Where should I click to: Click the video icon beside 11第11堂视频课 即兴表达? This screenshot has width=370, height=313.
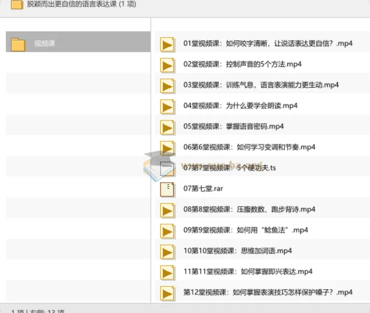point(167,273)
